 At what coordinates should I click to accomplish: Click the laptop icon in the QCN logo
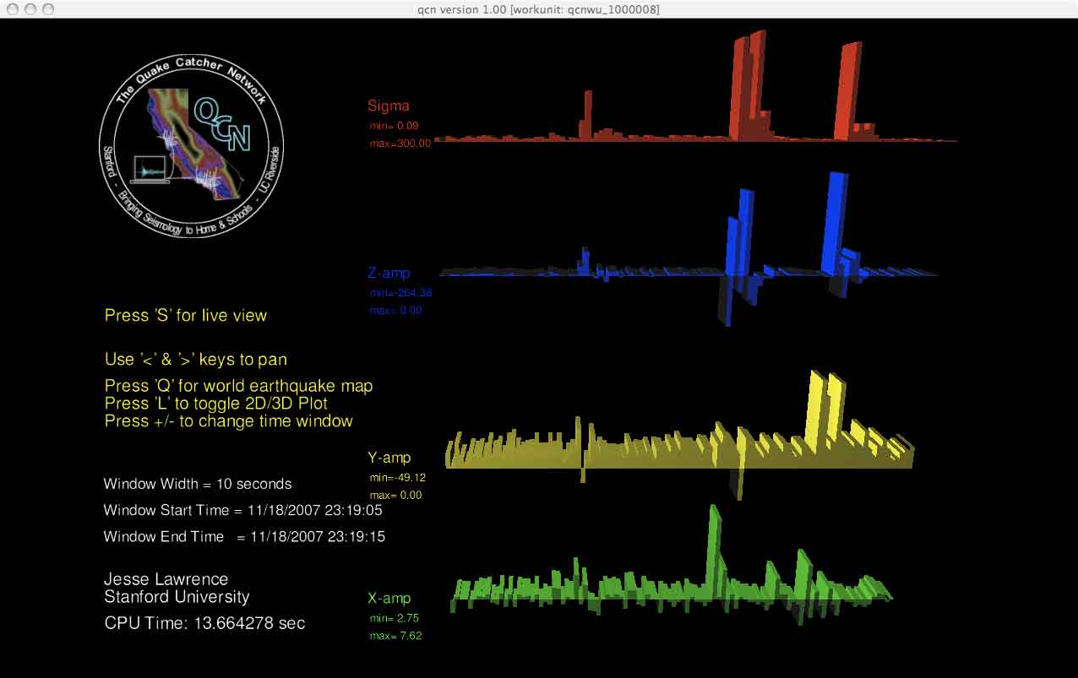150,169
